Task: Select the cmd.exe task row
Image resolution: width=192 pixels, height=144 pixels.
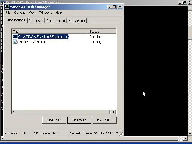Action: click(64, 37)
